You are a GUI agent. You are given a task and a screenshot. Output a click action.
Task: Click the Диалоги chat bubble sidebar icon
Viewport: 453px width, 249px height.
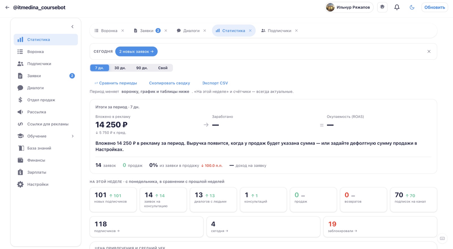pos(20,88)
